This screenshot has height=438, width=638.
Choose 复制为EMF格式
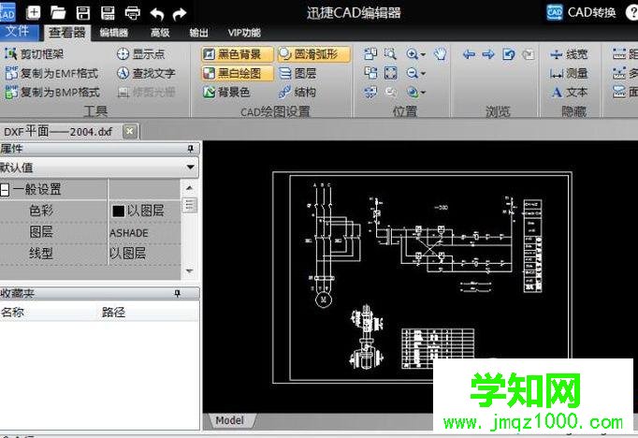click(x=51, y=73)
